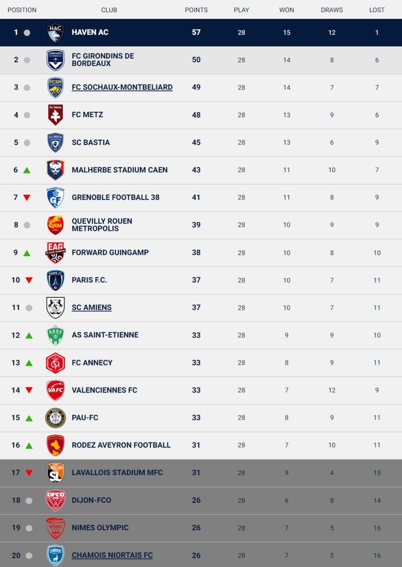Viewport: 402px width, 567px height.
Task: Sort table by the Points column header
Action: click(196, 10)
